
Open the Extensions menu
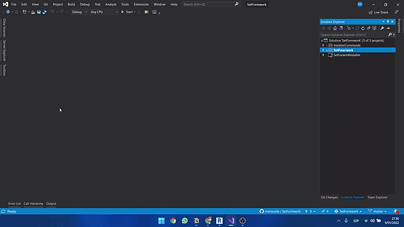141,4
